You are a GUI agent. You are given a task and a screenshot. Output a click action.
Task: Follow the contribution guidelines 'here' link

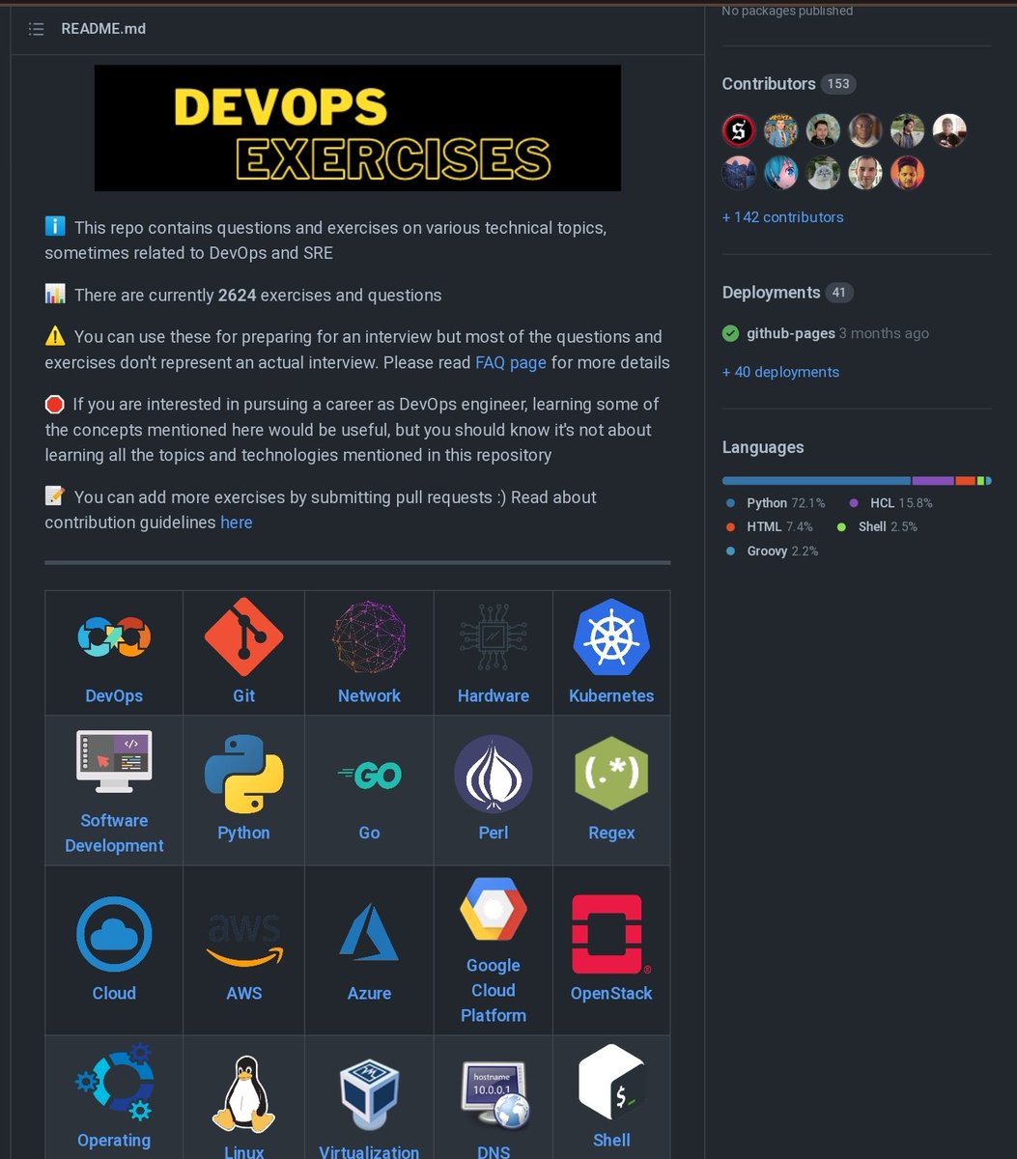pyautogui.click(x=237, y=523)
